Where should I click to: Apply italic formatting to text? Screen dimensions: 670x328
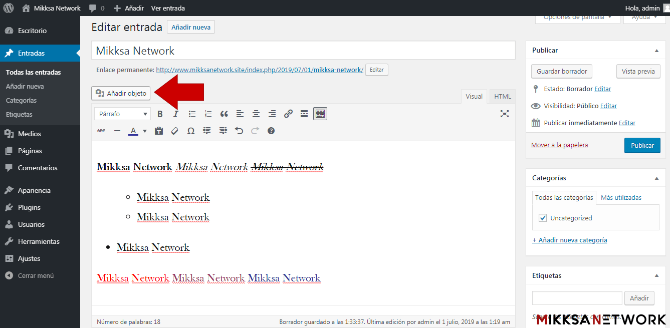click(176, 114)
